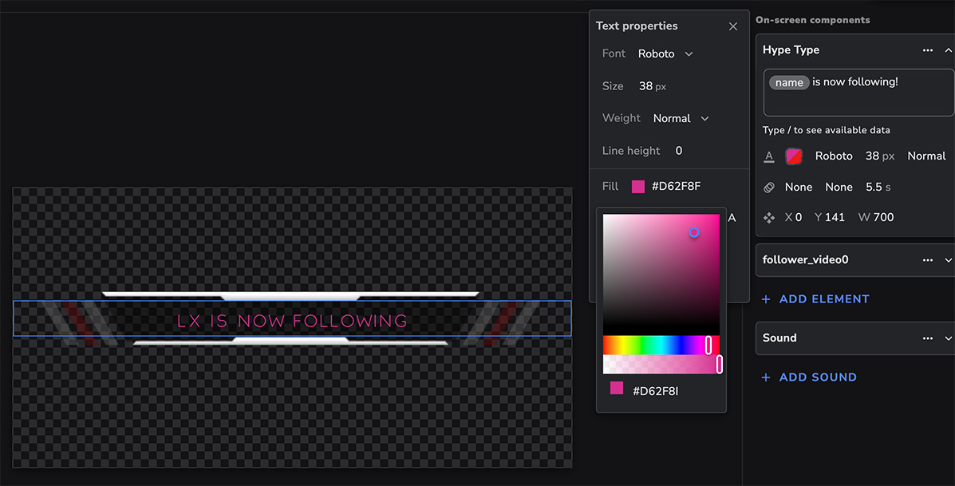Screen dimensions: 955x486
Task: Click the Sound section header
Action: pyautogui.click(x=855, y=338)
